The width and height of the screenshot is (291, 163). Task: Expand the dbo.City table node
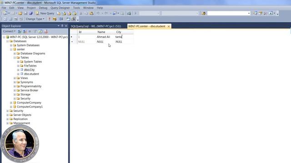18,70
